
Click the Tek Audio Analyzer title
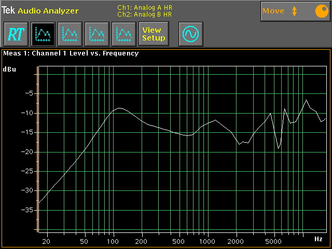point(40,10)
